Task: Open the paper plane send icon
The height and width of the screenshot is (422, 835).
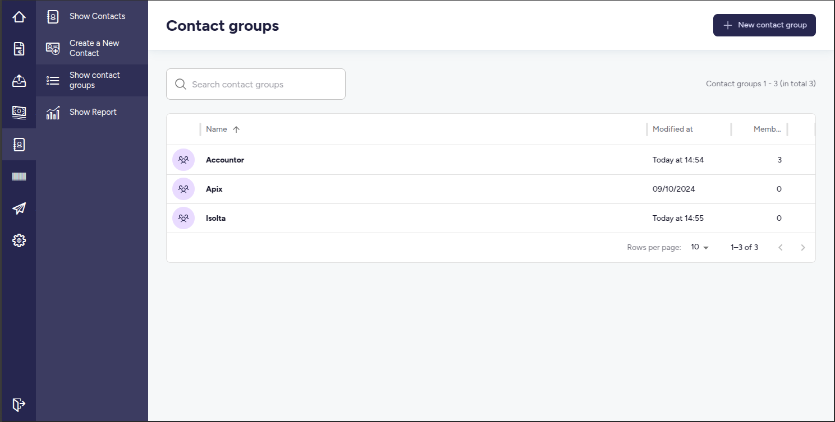Action: (19, 208)
